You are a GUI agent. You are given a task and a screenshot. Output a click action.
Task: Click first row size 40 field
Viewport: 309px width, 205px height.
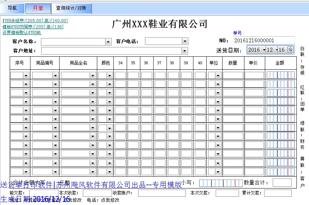pos(200,75)
